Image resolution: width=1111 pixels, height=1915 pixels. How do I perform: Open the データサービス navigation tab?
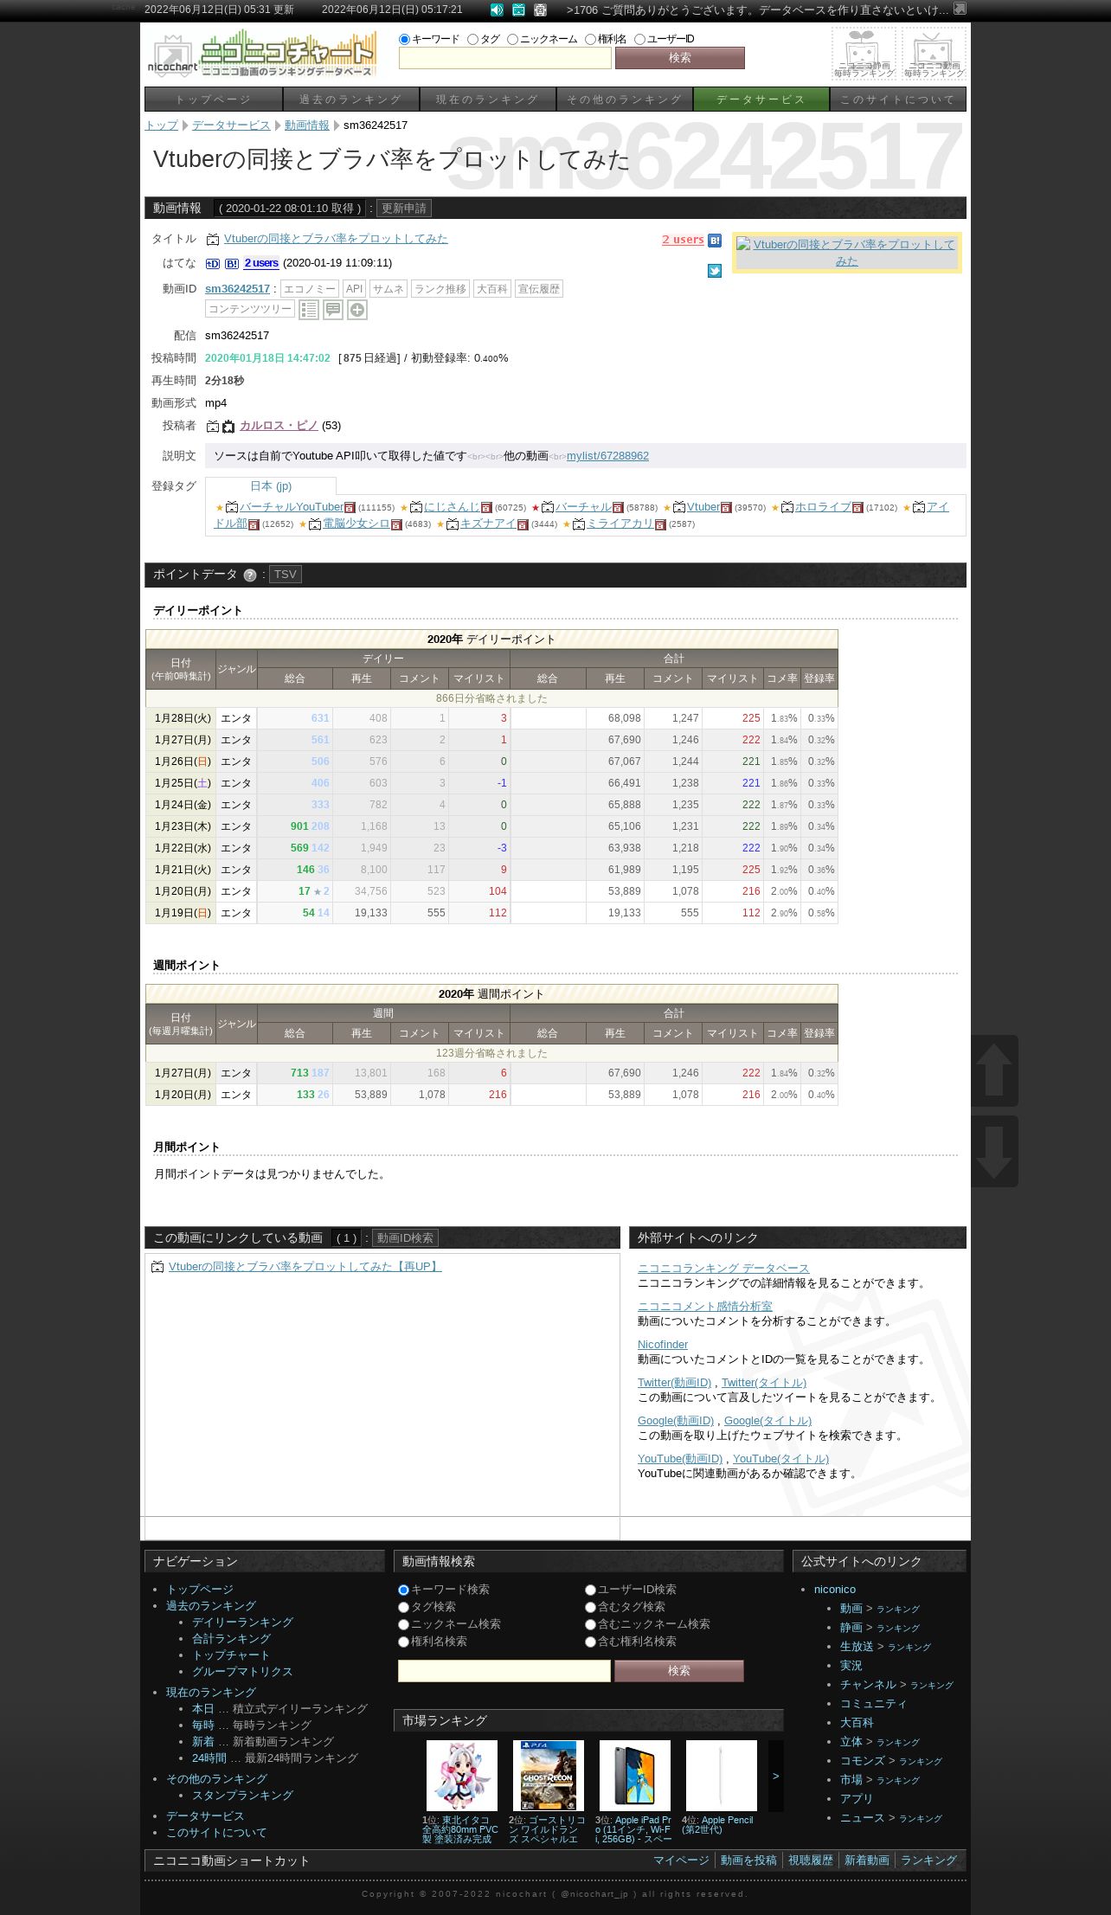[x=761, y=100]
